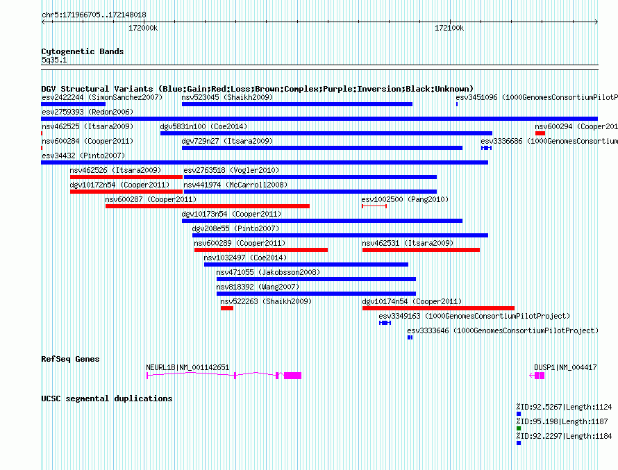Click the nsv600287 (Cooper2011) loss bar

pyautogui.click(x=208, y=206)
